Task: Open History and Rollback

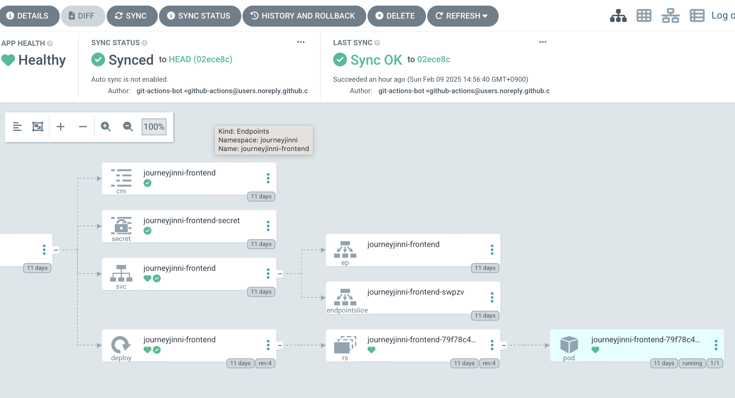Action: tap(303, 16)
